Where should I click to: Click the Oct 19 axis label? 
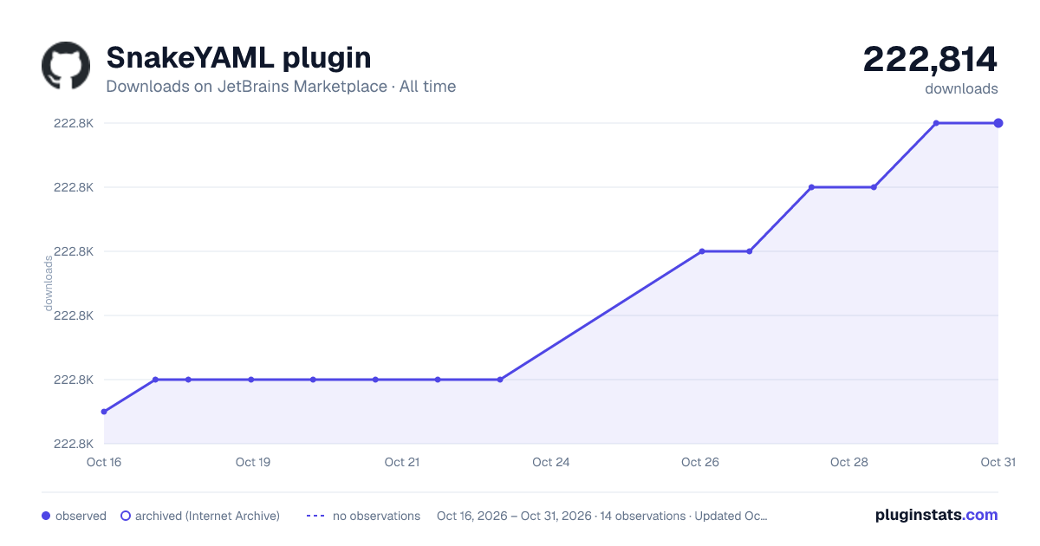coord(253,462)
